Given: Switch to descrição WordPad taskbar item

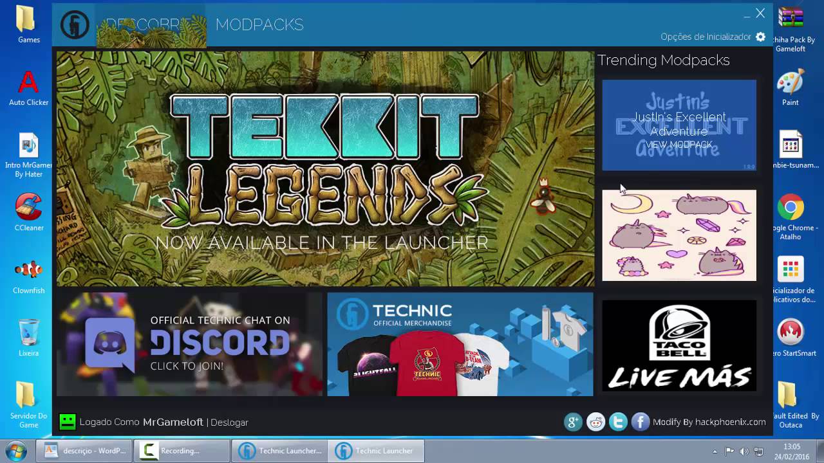Looking at the screenshot, I should [84, 451].
